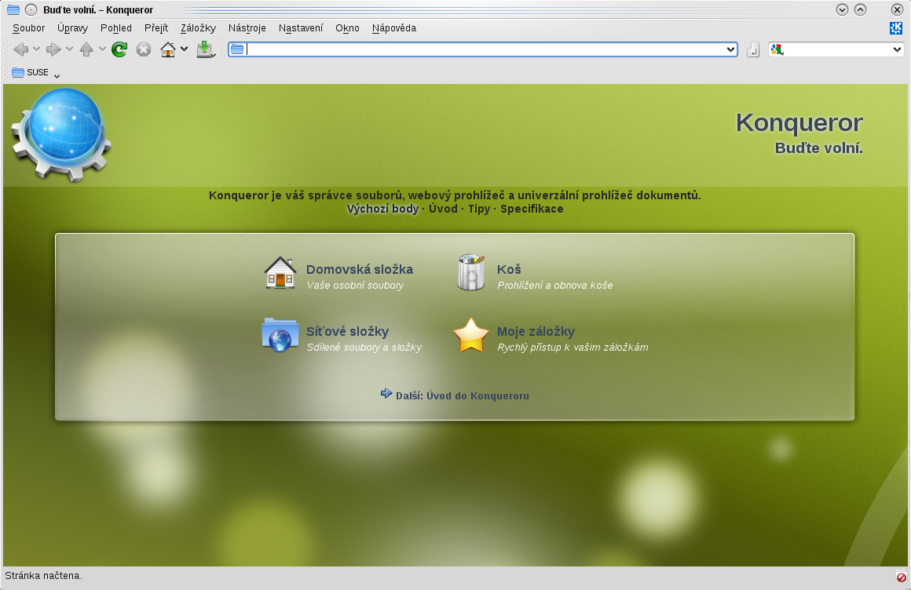Open the Soubor menu

pos(28,28)
